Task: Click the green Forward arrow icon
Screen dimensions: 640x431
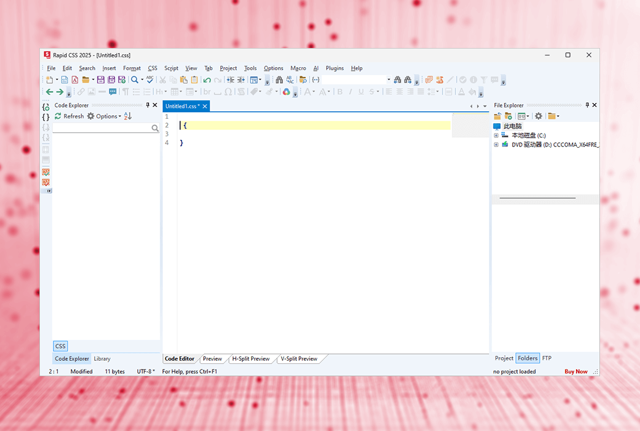Action: tap(60, 92)
